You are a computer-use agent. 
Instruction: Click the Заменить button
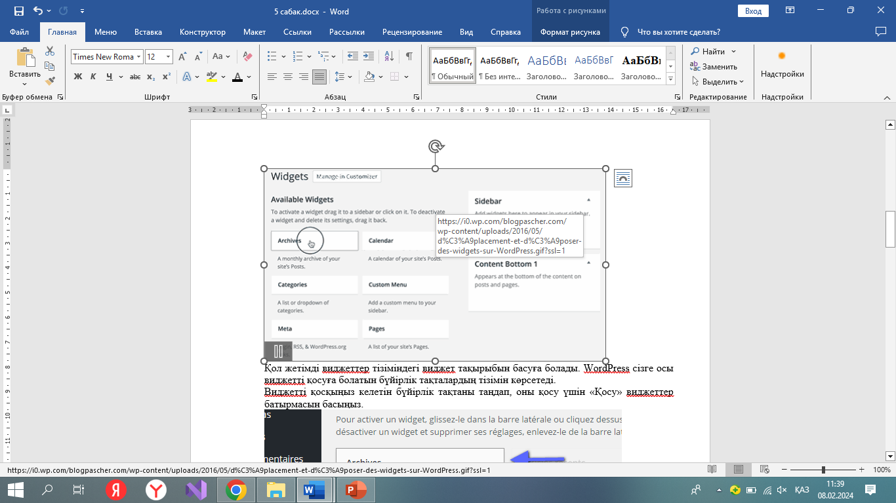click(714, 67)
